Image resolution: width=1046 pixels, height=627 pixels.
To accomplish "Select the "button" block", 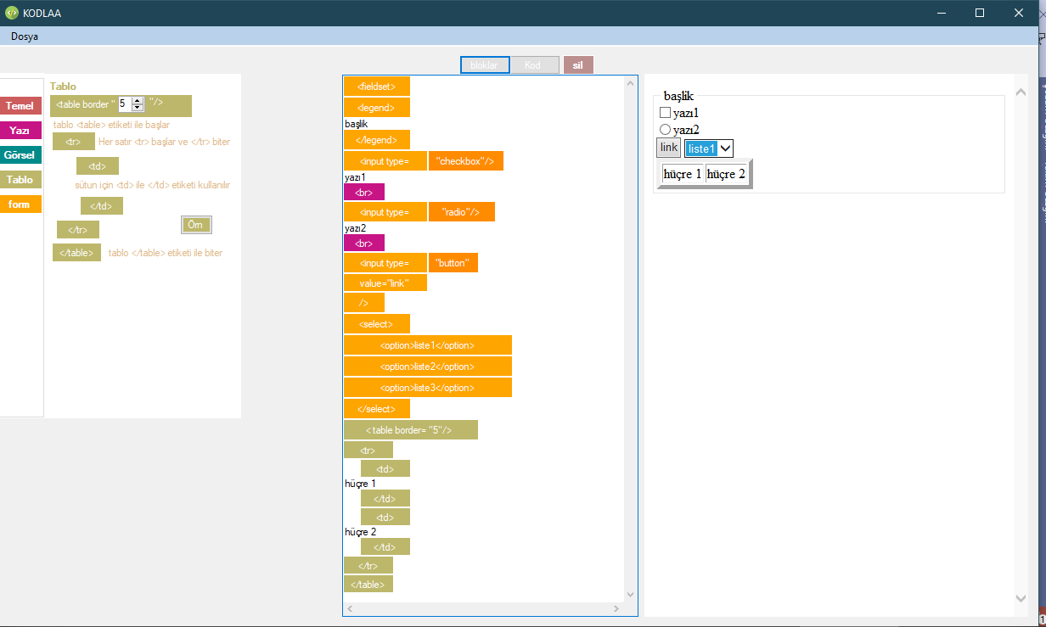I will (x=453, y=263).
